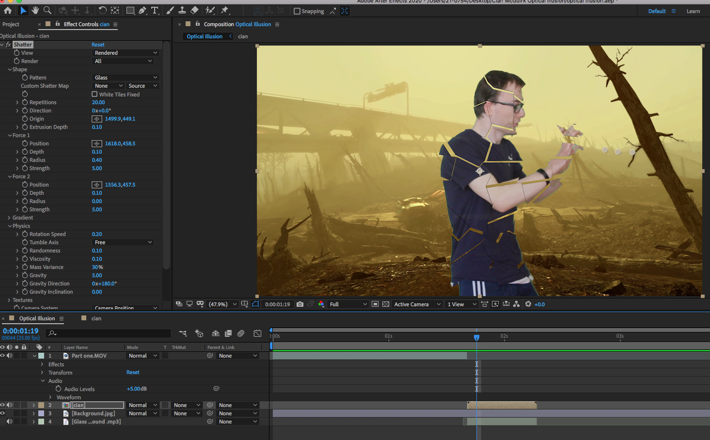Select the Rectangle shape tool
This screenshot has width=710, height=440.
pos(130,10)
